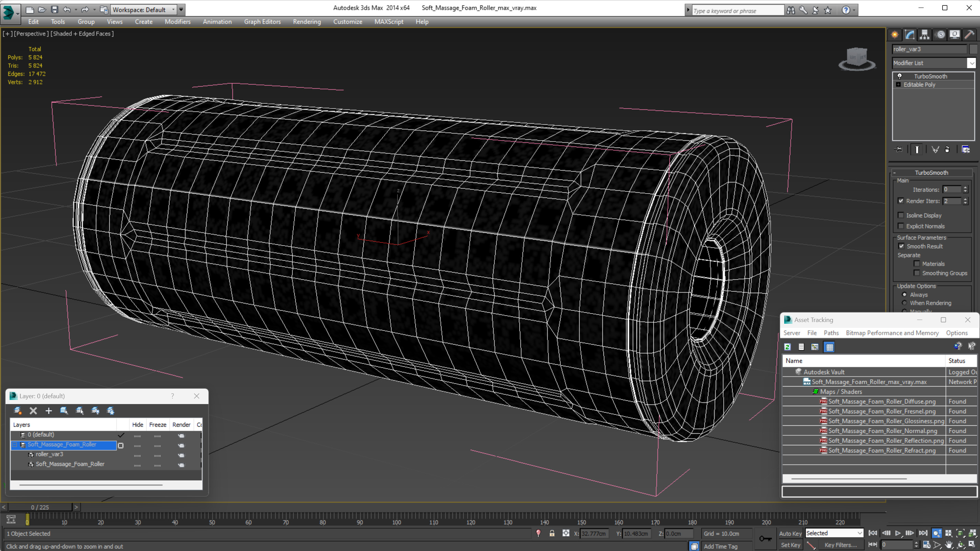Toggle Show End Result icon

point(917,149)
